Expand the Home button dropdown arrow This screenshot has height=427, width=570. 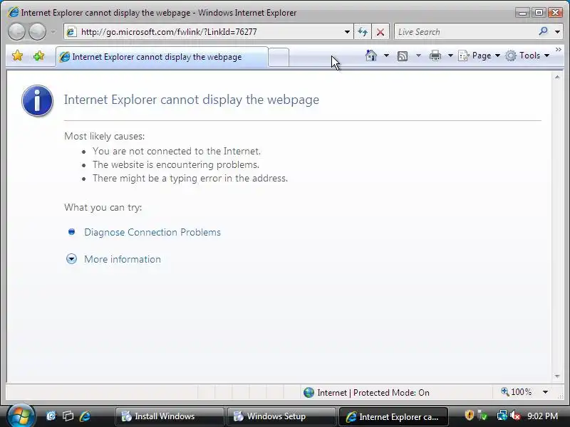[386, 56]
